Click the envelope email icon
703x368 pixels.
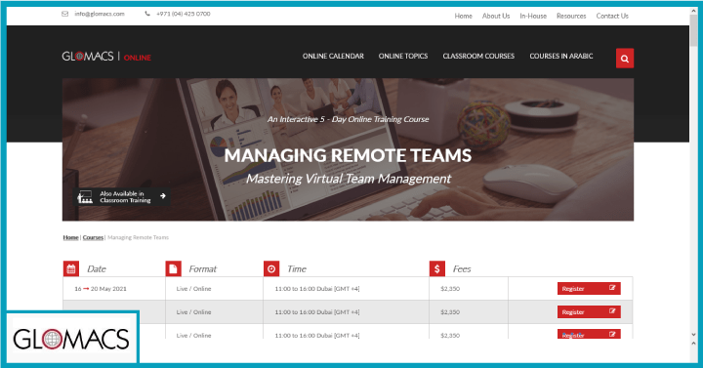[65, 14]
